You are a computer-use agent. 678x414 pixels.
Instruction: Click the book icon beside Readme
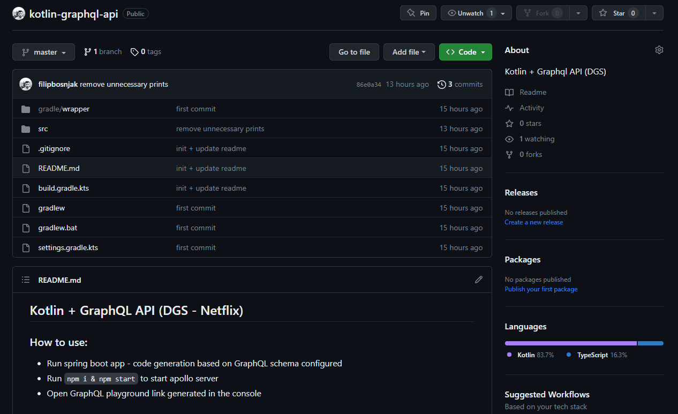509,92
